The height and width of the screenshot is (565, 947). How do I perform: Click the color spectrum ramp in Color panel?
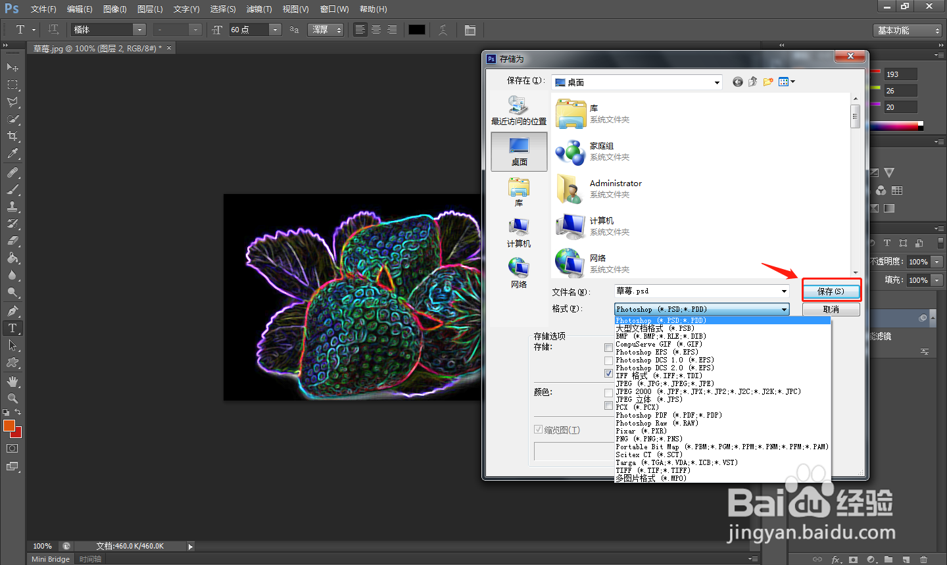coord(896,125)
